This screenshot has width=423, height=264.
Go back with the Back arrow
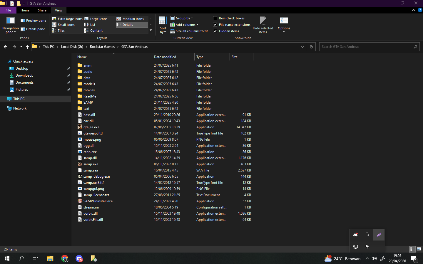pos(6,47)
